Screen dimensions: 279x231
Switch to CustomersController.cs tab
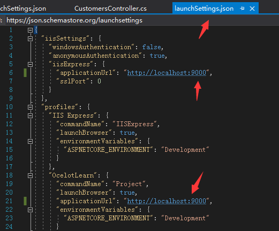pyautogui.click(x=110, y=9)
